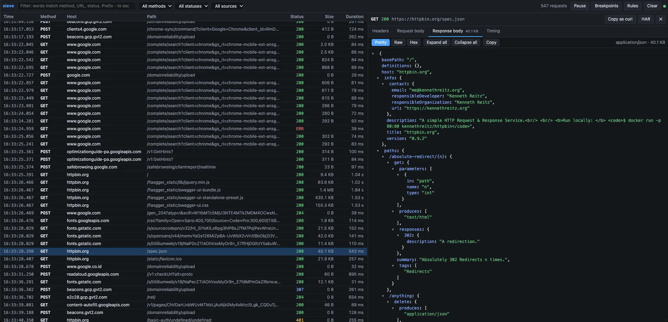Select the 307 beacons.gcp.gvt2.com request
Image resolution: width=668 pixels, height=322 pixels.
click(x=184, y=290)
